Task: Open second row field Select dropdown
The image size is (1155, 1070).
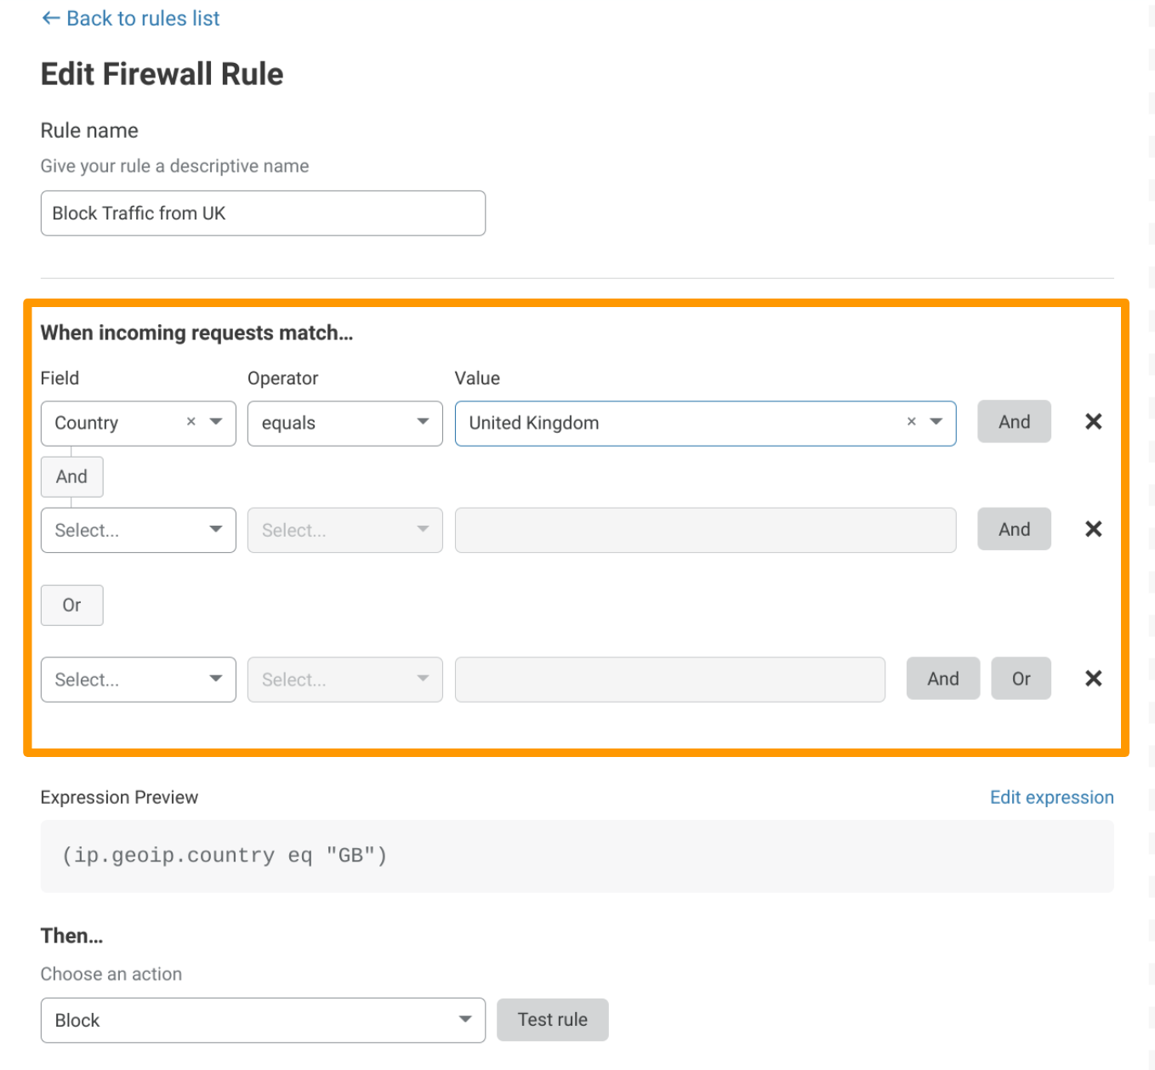Action: coord(138,531)
